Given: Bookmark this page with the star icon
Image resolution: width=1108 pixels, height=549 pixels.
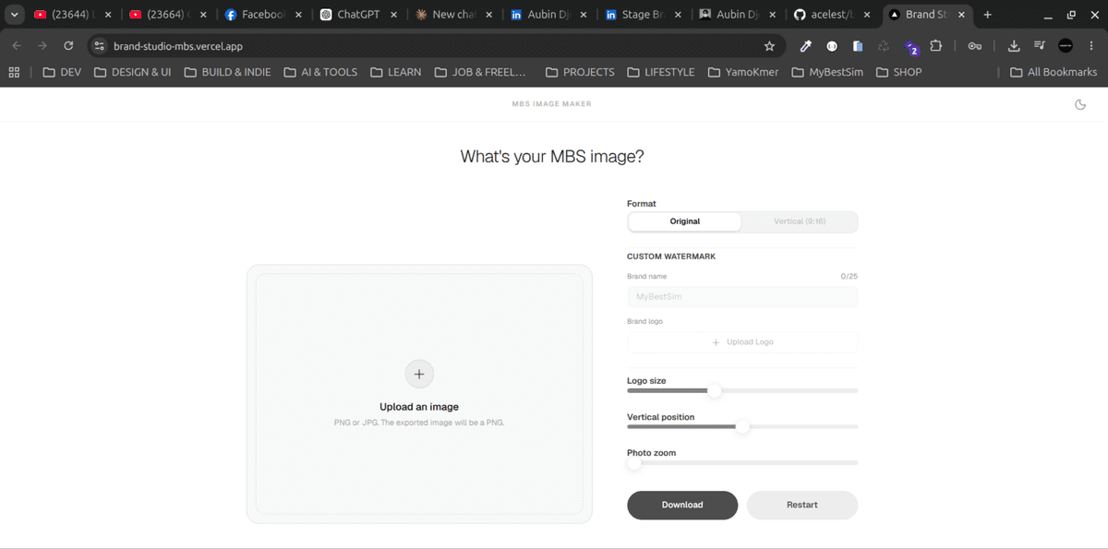Looking at the screenshot, I should coord(769,45).
